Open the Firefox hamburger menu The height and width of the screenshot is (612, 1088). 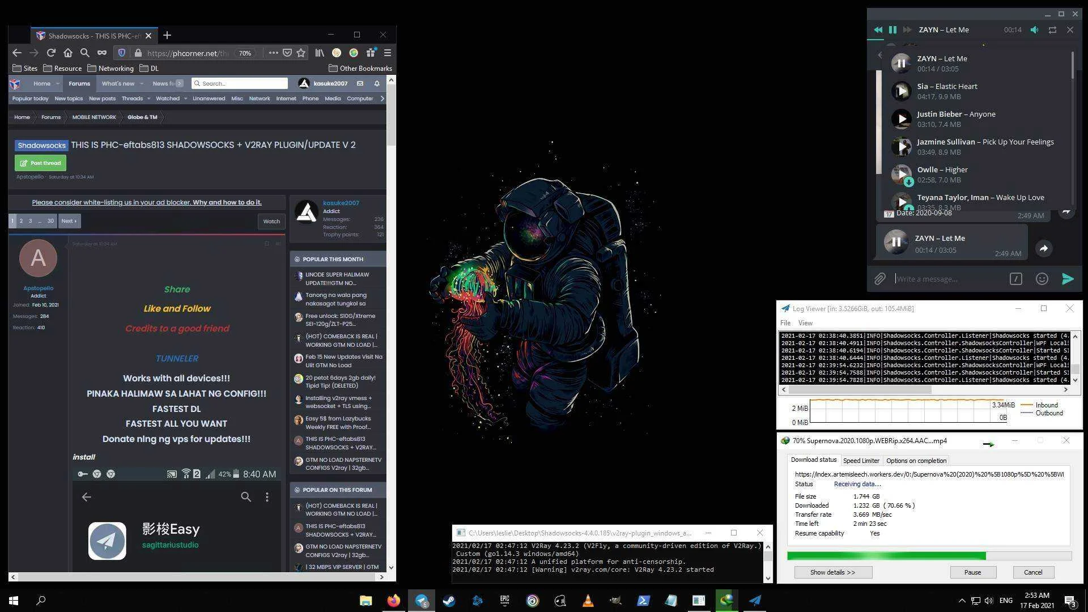(x=388, y=53)
